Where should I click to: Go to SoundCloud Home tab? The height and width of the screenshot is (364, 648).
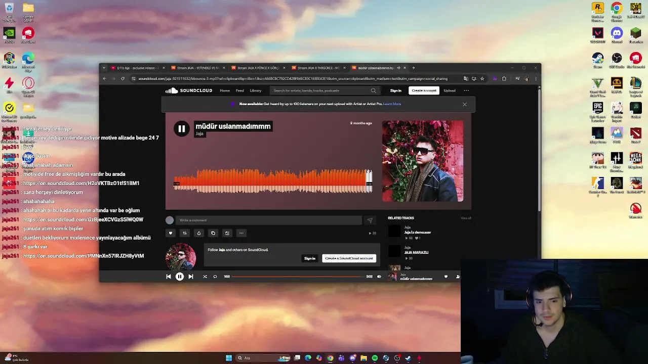coord(225,90)
